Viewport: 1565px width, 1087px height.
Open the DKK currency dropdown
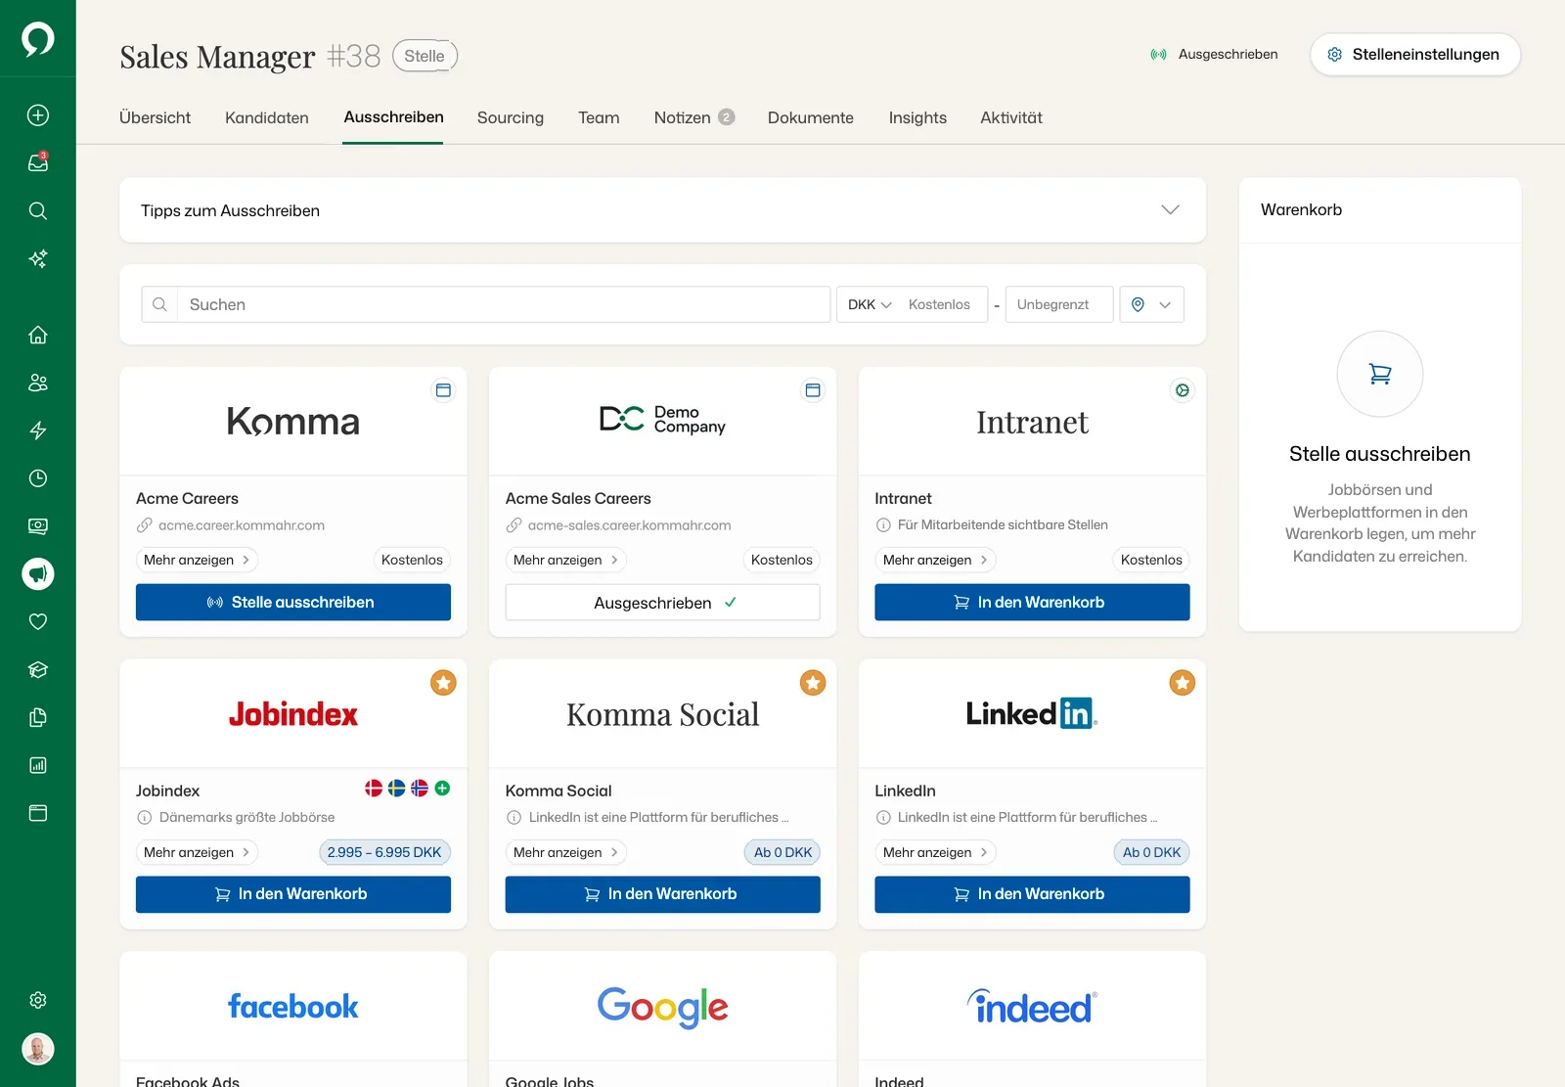pos(870,304)
